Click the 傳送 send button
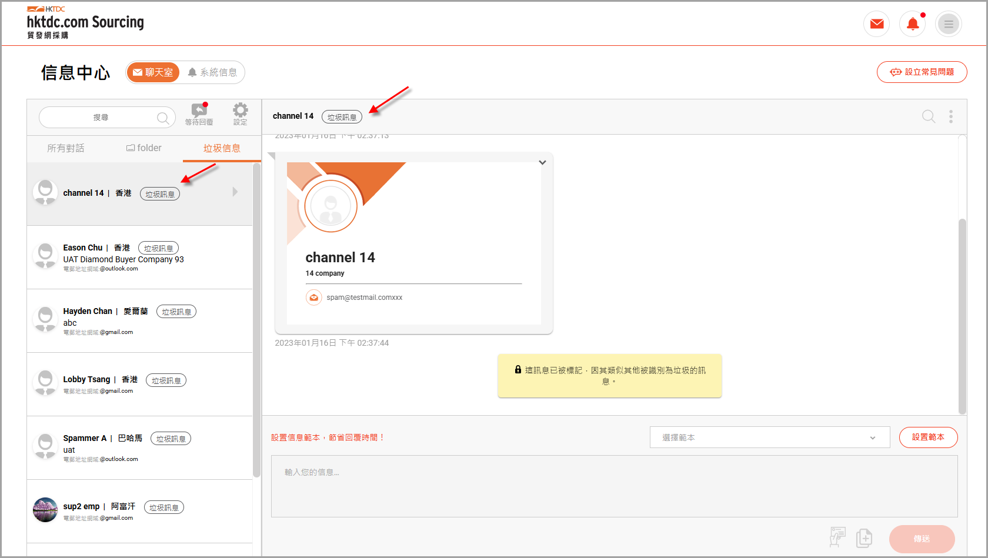Viewport: 988px width, 558px height. (922, 539)
